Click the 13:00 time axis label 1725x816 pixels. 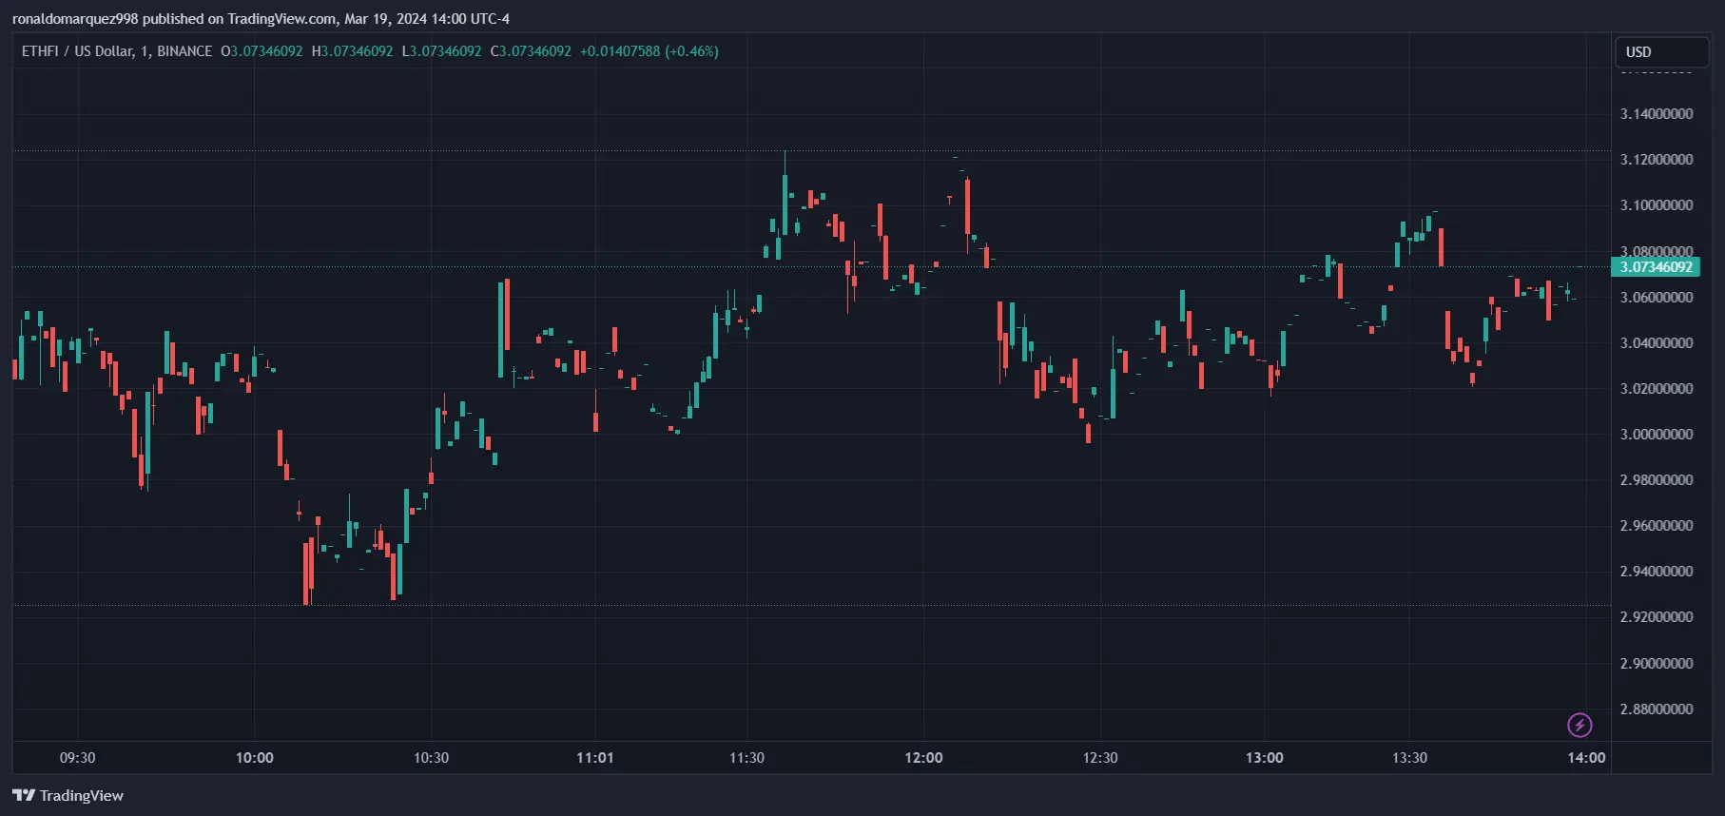pos(1265,758)
